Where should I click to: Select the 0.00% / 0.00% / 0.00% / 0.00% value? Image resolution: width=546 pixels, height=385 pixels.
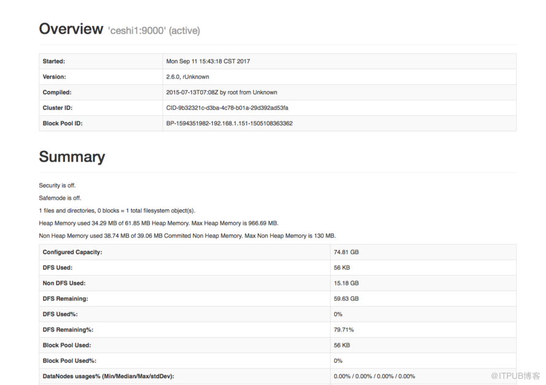374,376
